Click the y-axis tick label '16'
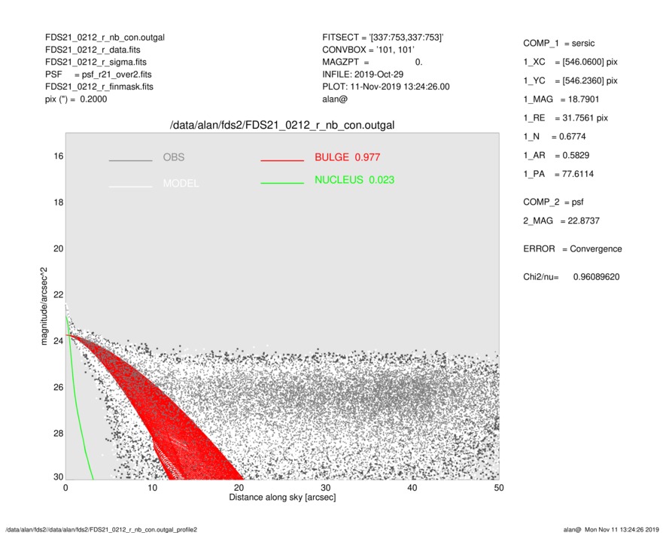Screen dimensions: 666x533 tap(59, 157)
